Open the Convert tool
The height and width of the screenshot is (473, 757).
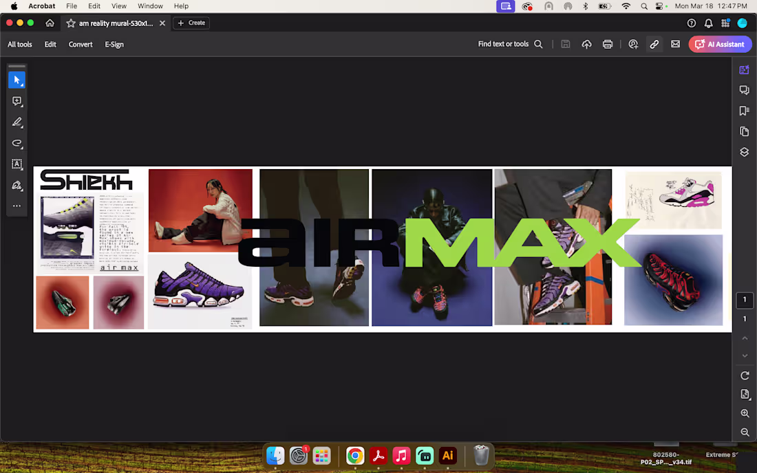click(x=80, y=45)
